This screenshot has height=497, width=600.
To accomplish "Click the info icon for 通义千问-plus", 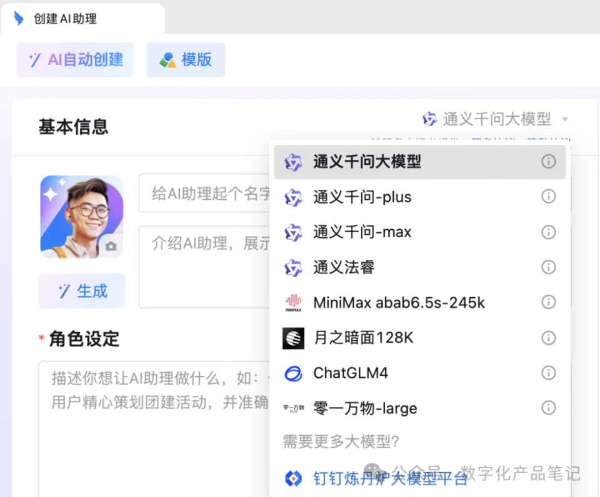I will pos(548,197).
